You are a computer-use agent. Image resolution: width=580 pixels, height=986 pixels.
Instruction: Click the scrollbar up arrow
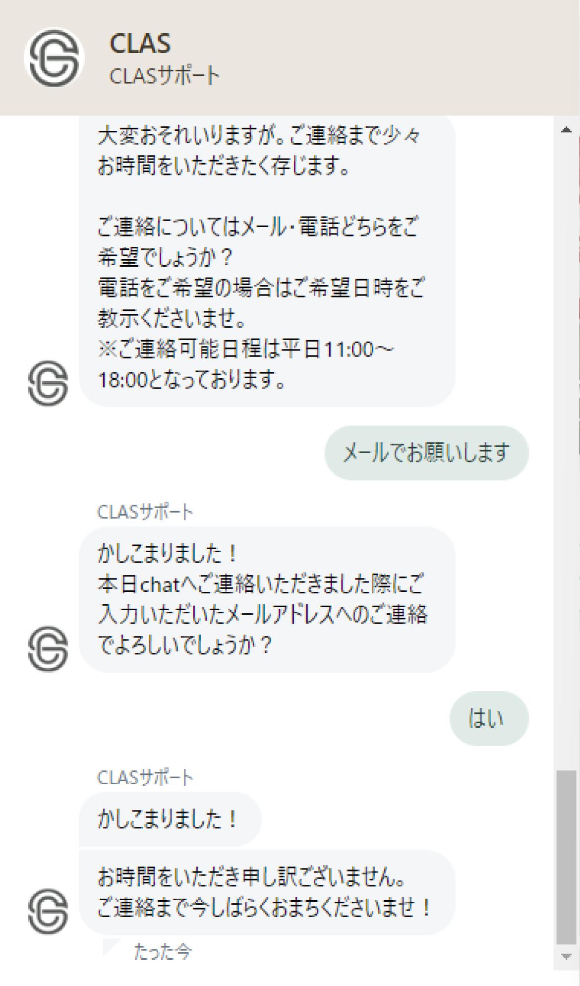[x=566, y=130]
